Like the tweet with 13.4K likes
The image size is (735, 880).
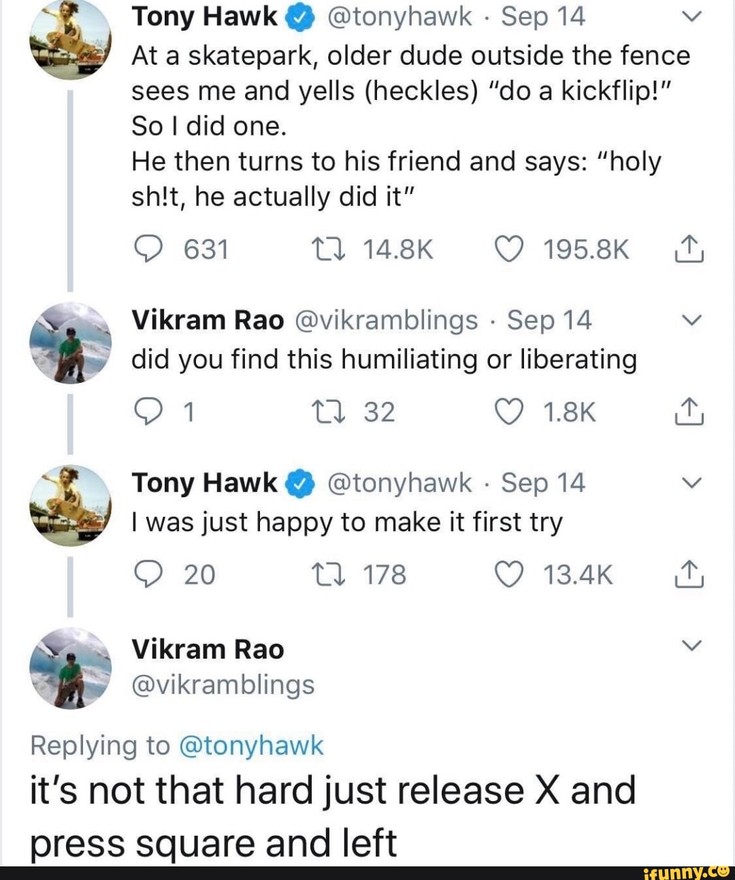508,574
